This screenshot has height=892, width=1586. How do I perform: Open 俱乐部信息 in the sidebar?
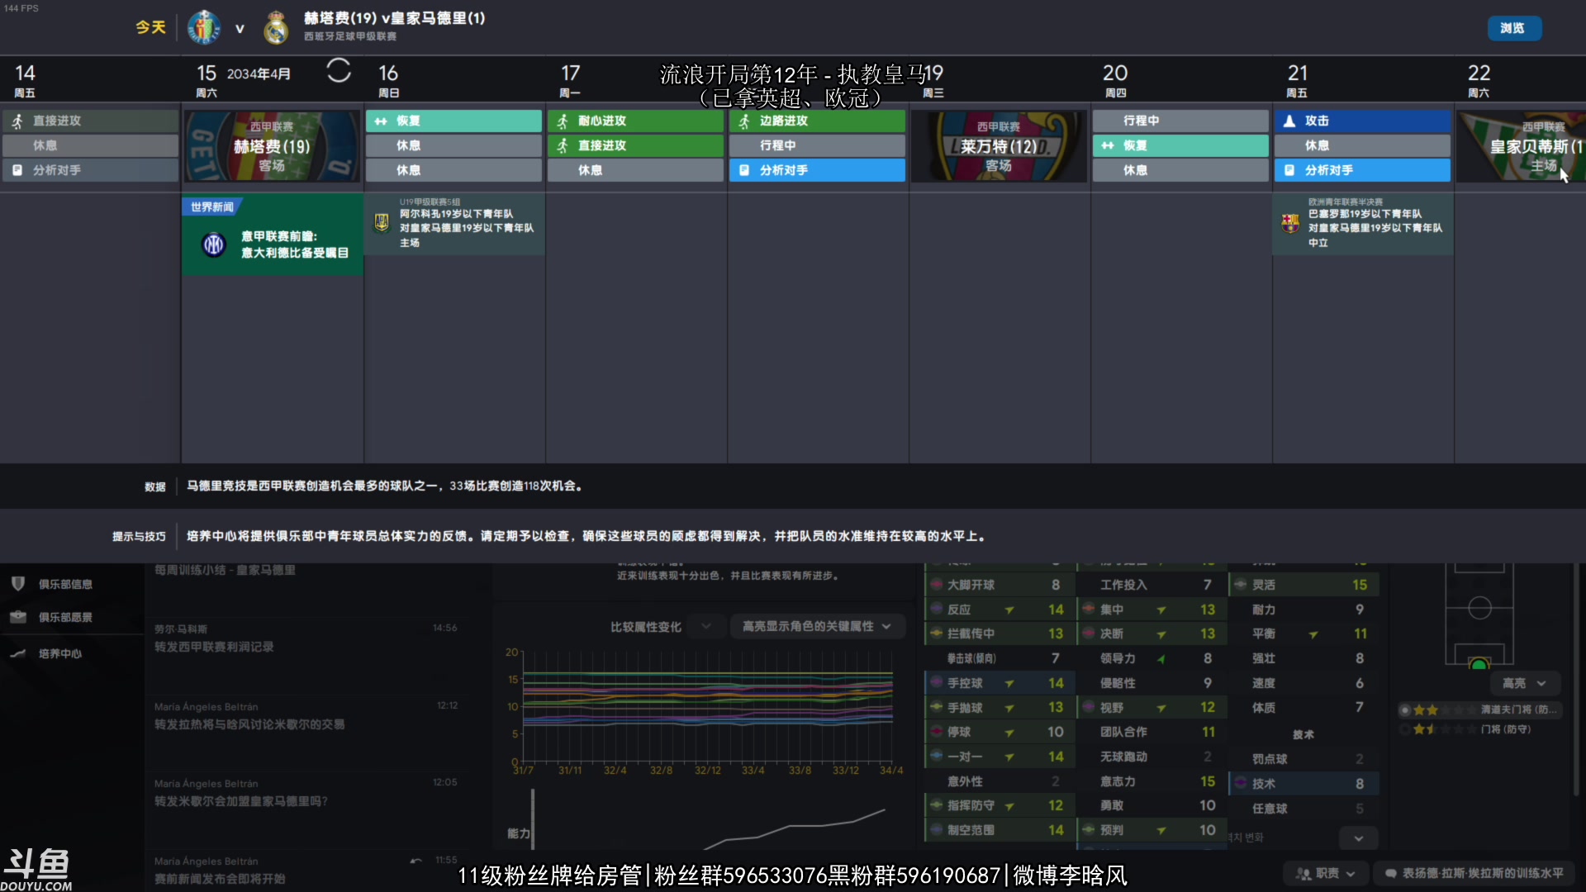pos(66,584)
